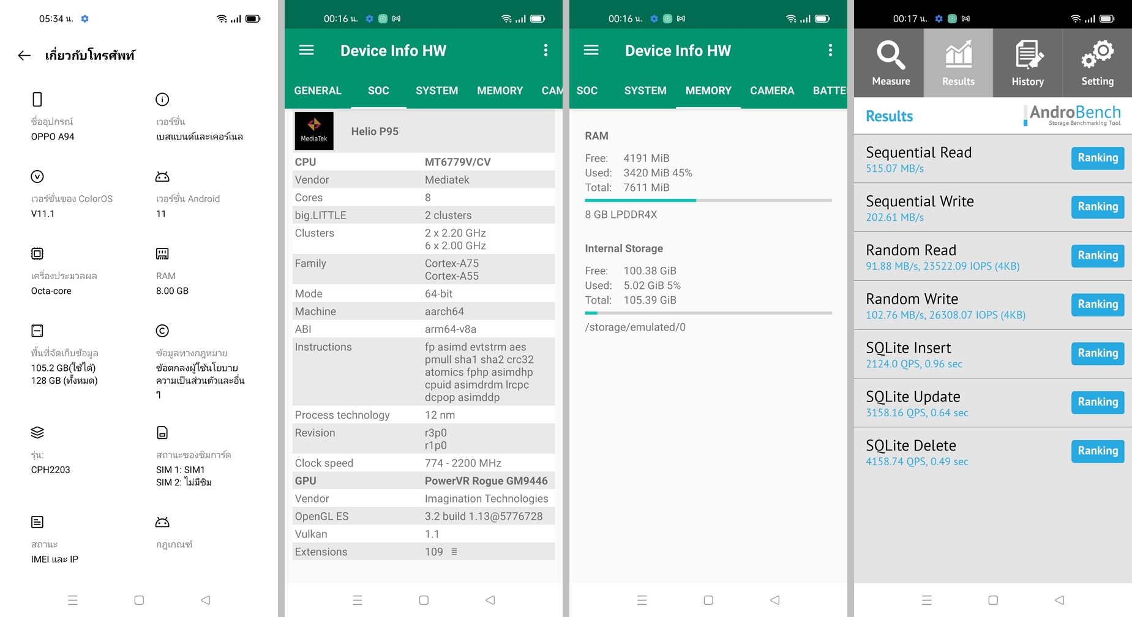Select the MEMORY tab in the MEMORY screen
Screen dimensions: 1132x617
708,91
